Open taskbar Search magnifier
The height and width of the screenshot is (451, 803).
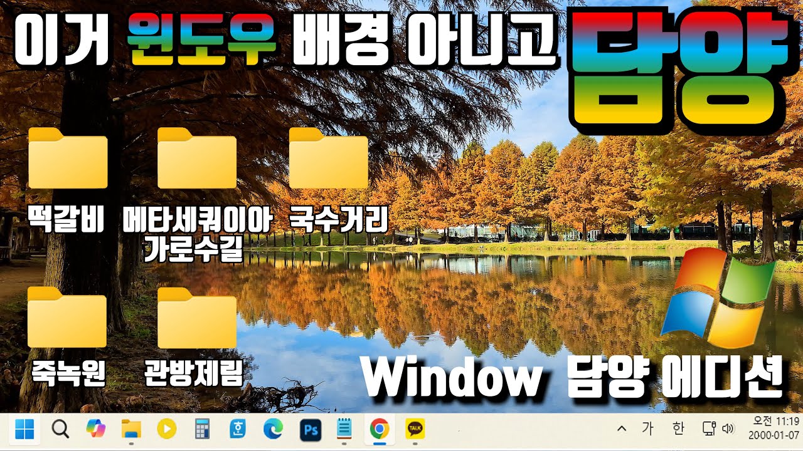tap(60, 430)
